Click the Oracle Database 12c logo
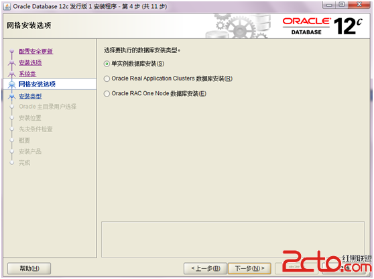Screen dimensions: 374x279 322,26
